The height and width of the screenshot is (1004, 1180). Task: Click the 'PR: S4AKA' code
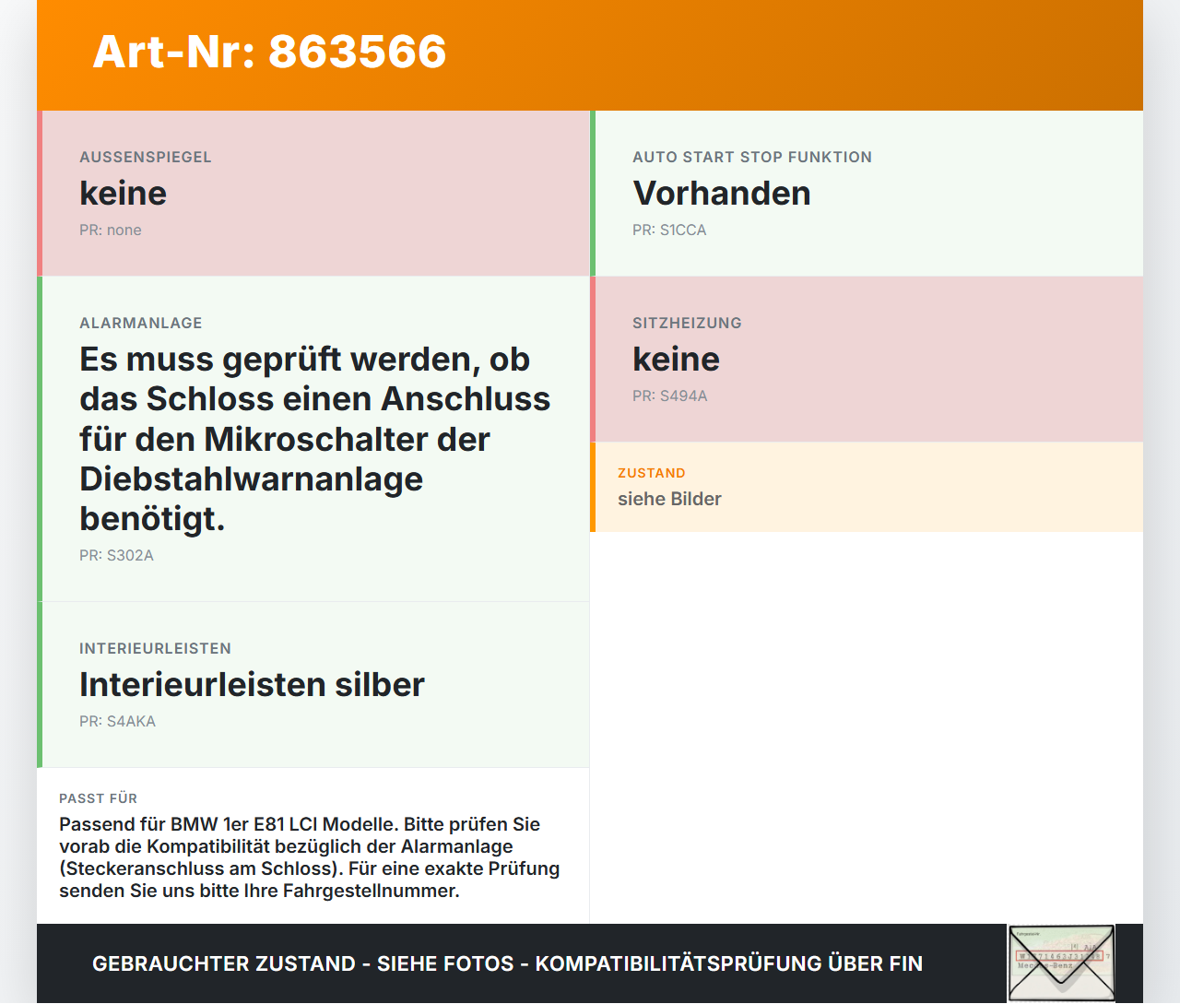pos(117,722)
